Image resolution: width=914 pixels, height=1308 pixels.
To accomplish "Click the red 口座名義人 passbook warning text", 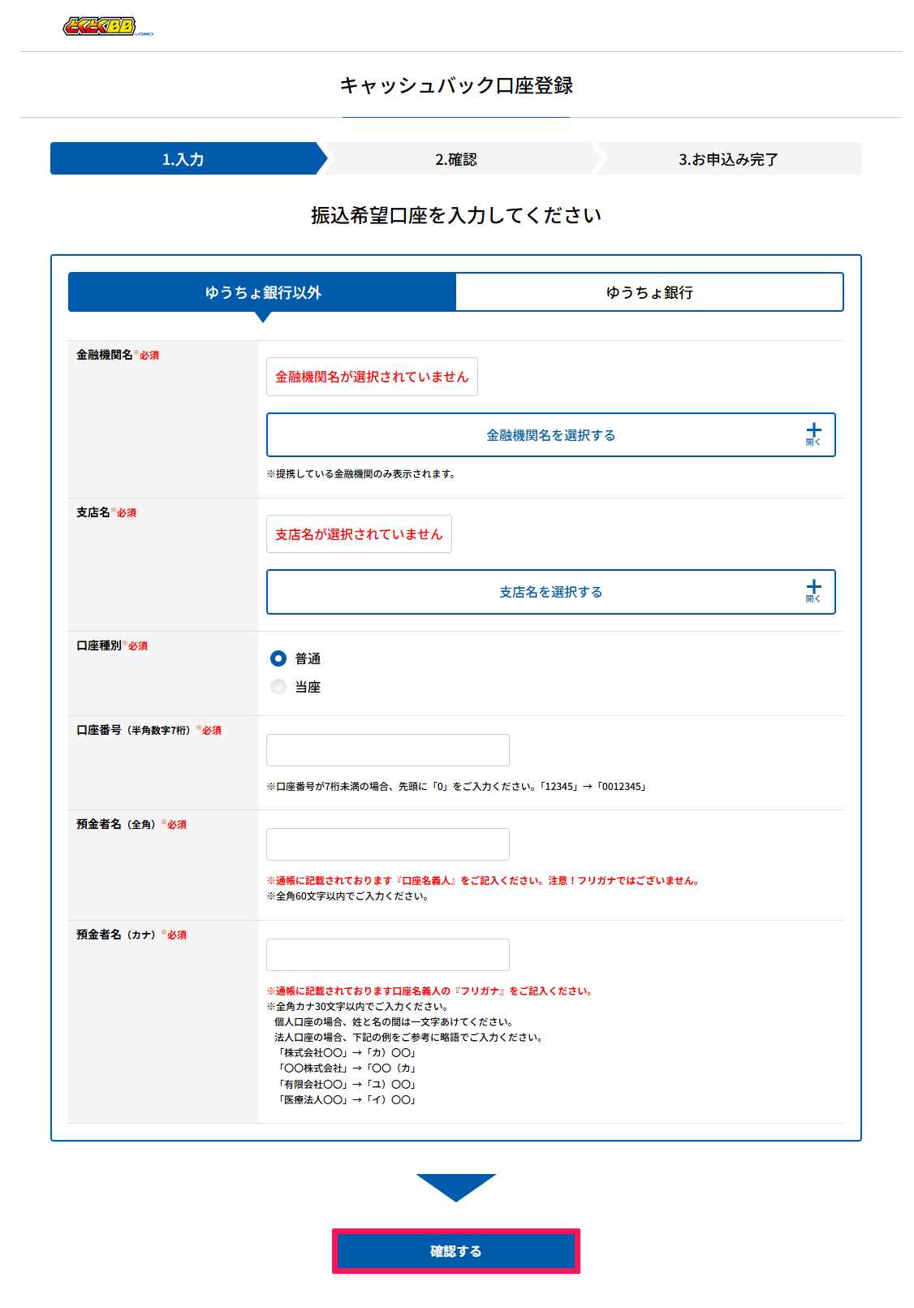I will click(485, 880).
